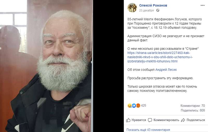208x132 pixels.
Task: Click the speech bubble comment icon
Action: click(x=150, y=120)
